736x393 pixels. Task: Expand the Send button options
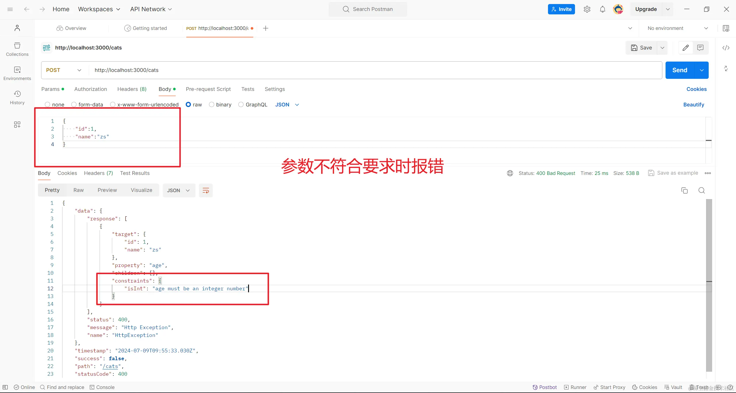(702, 70)
